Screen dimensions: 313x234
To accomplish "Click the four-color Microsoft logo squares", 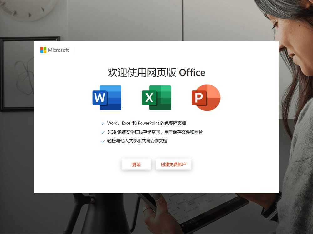I will pos(43,50).
